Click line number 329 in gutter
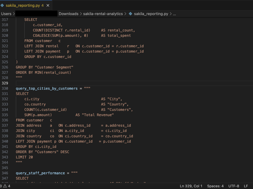Image resolution: width=253 pixels, height=189 pixels. pyautogui.click(x=5, y=83)
